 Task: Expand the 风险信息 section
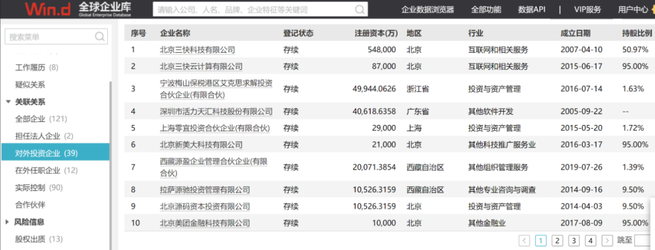8,222
